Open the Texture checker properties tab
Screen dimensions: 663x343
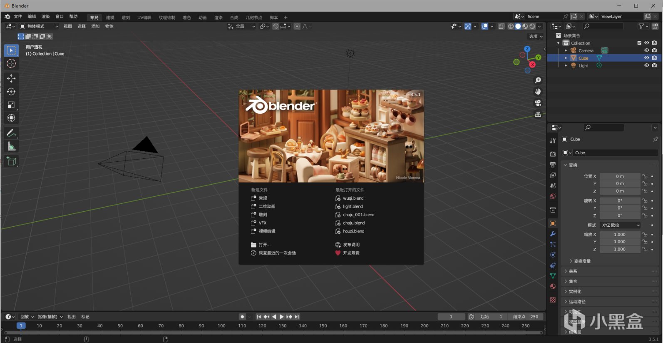tap(553, 300)
